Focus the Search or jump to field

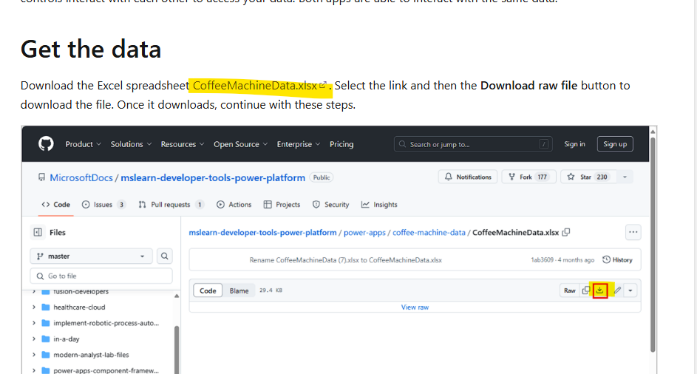(473, 144)
